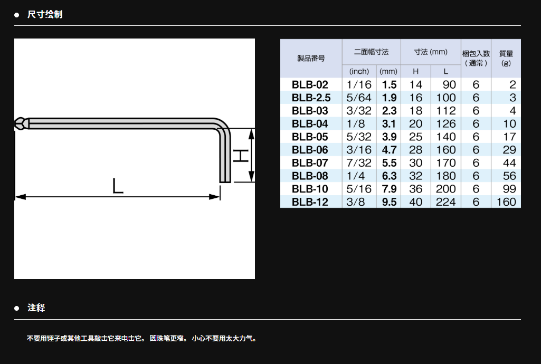Click the 製品番号 column header
Screen dimensions: 541x364
(x=311, y=59)
